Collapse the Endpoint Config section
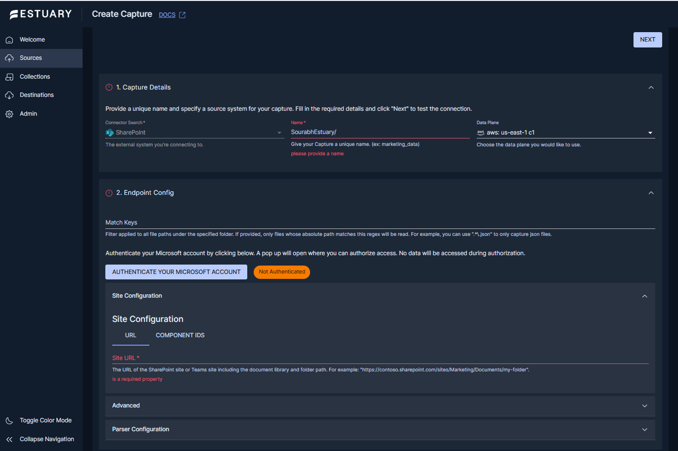 click(x=651, y=193)
